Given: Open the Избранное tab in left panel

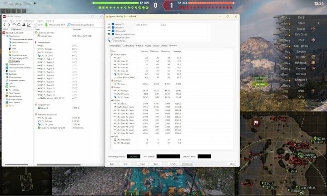Looking at the screenshot, I should (x=16, y=29).
